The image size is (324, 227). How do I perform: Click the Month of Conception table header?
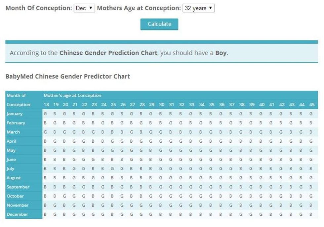click(18, 100)
